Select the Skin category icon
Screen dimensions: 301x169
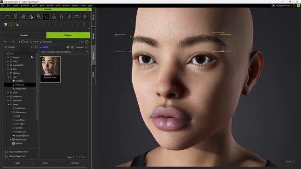[x=31, y=17]
